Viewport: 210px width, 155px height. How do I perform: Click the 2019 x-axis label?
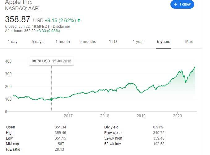[x=141, y=116]
